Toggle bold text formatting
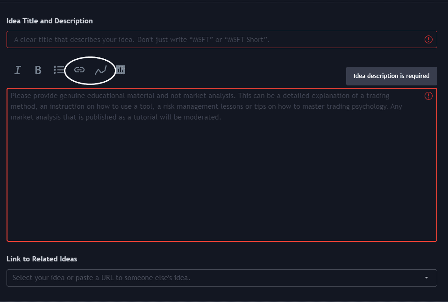Screen dimensions: 448x302 click(38, 70)
